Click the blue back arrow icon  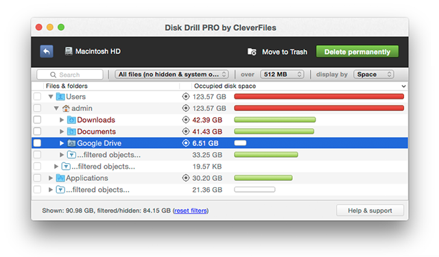tap(47, 51)
